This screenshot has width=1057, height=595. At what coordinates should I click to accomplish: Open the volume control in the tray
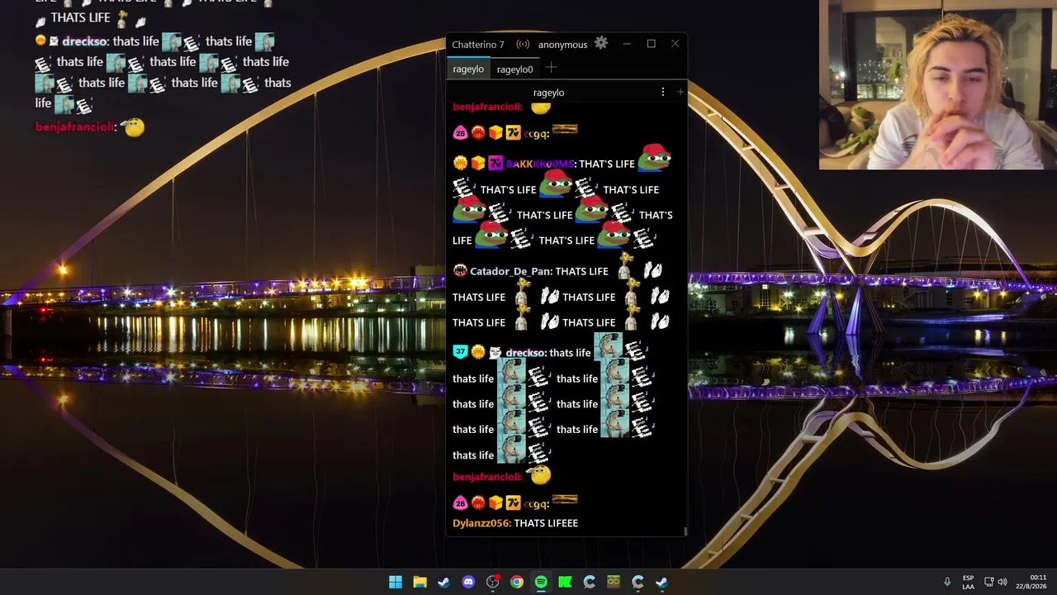point(1002,582)
